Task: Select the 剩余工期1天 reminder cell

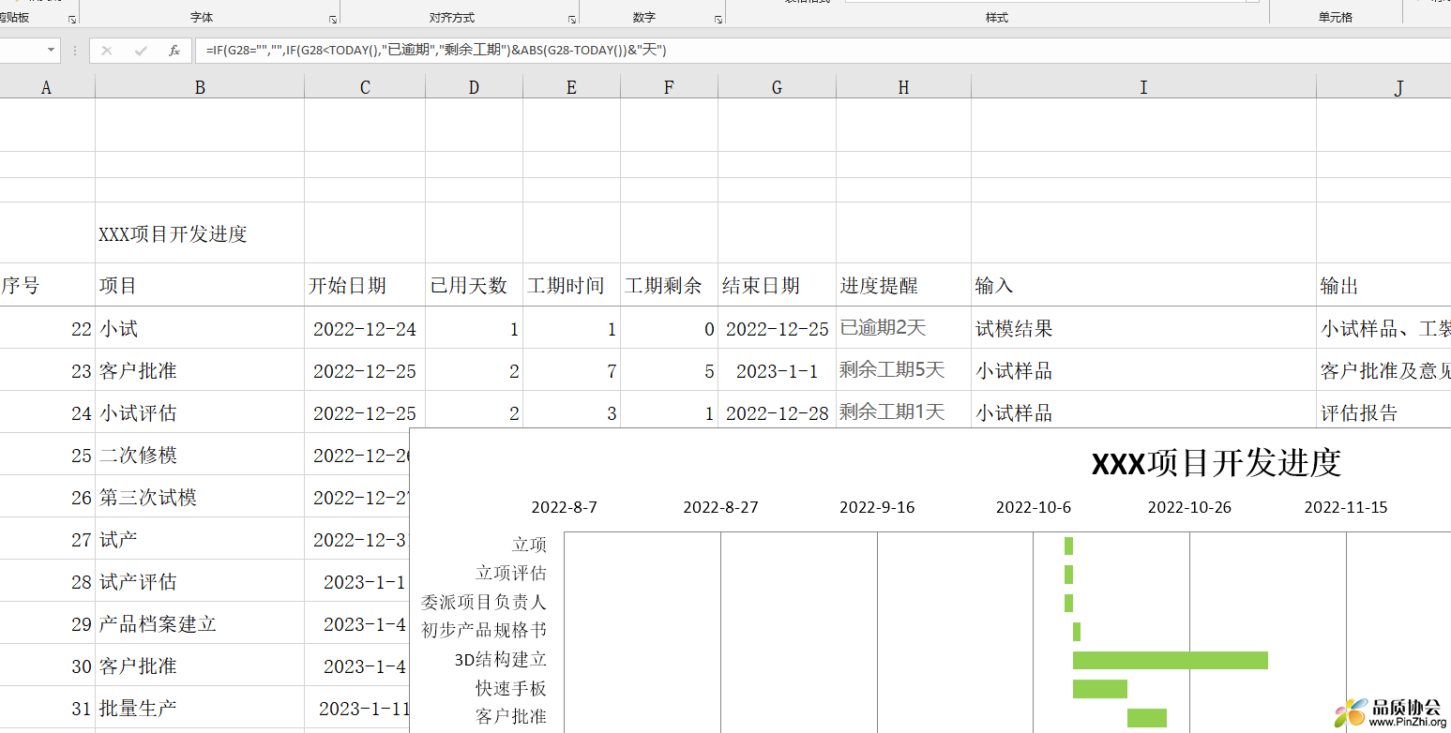Action: coord(903,411)
